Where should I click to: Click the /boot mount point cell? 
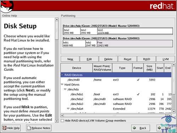[x=97, y=94]
